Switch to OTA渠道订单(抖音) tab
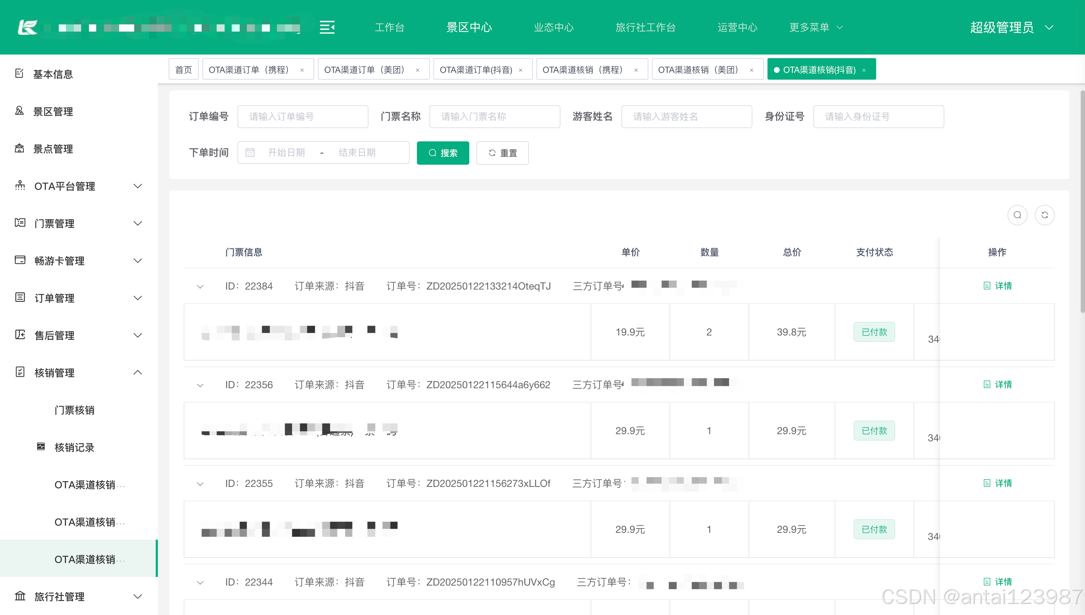Viewport: 1085px width, 615px height. click(475, 70)
